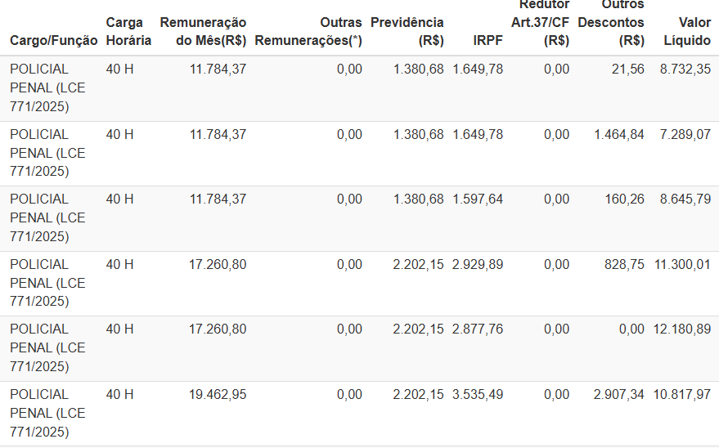Select the 19.462,95 remuneration cell

[x=218, y=394]
